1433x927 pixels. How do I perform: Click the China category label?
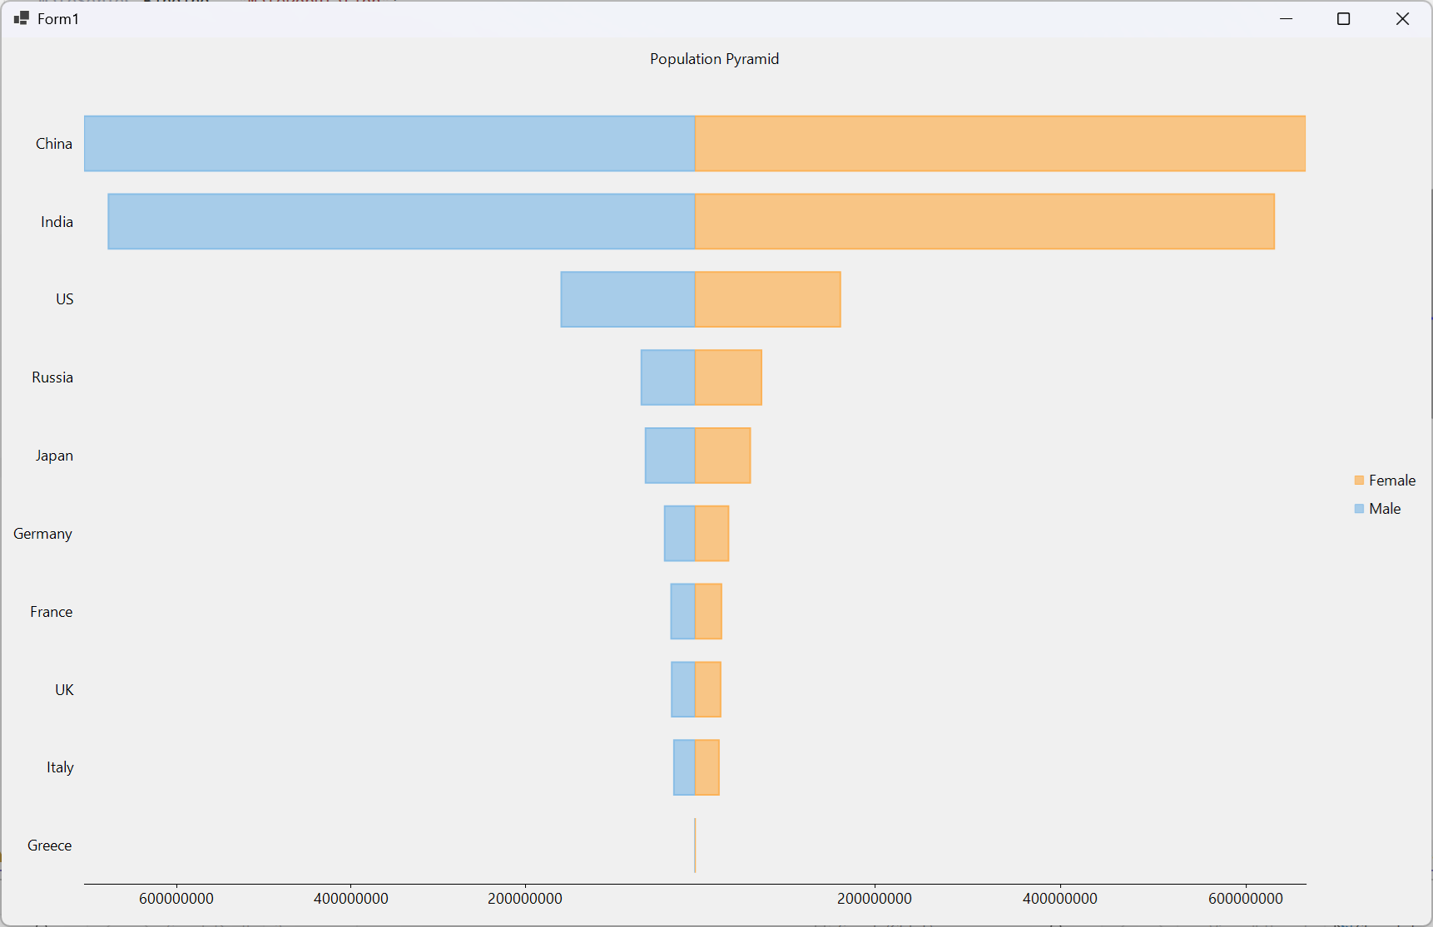click(x=53, y=143)
